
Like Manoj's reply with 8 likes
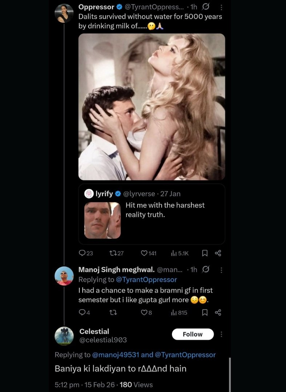[144, 312]
